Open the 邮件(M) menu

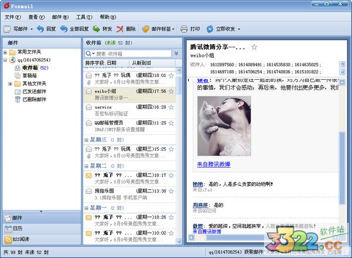coord(60,17)
